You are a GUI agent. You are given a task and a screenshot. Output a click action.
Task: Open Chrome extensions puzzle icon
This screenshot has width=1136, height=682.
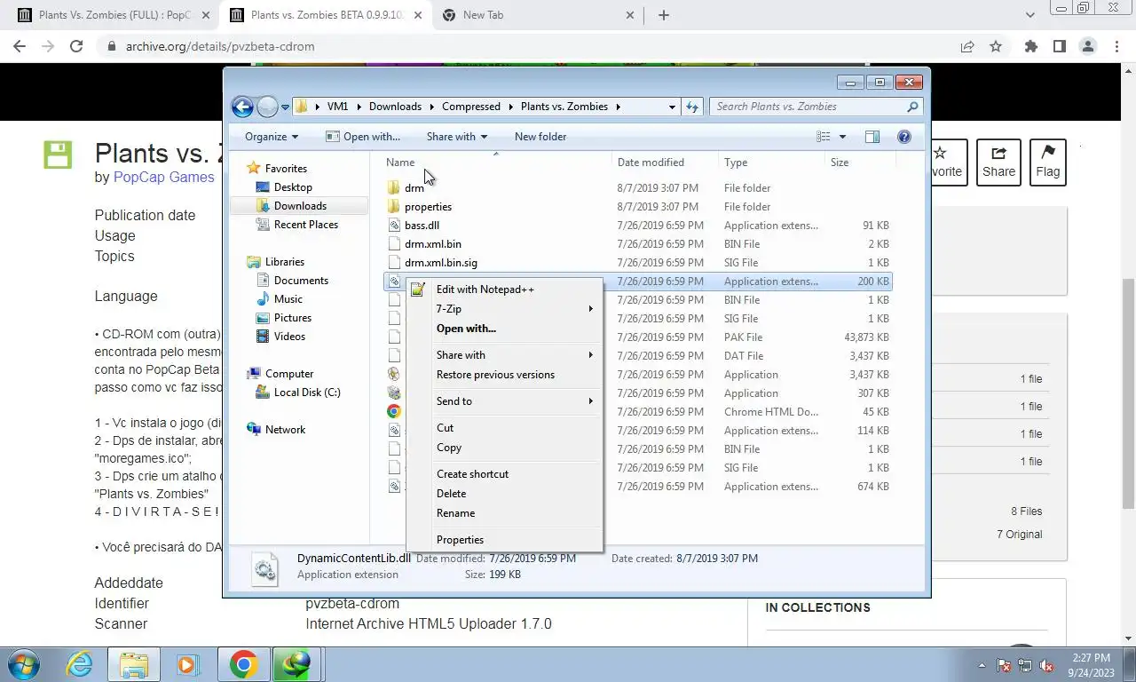click(1030, 46)
